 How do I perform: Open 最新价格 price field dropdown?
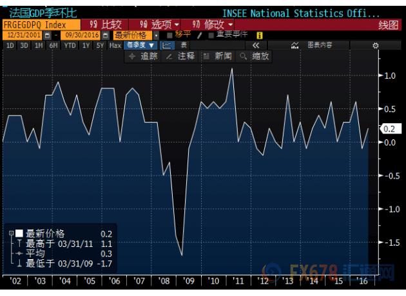point(133,35)
